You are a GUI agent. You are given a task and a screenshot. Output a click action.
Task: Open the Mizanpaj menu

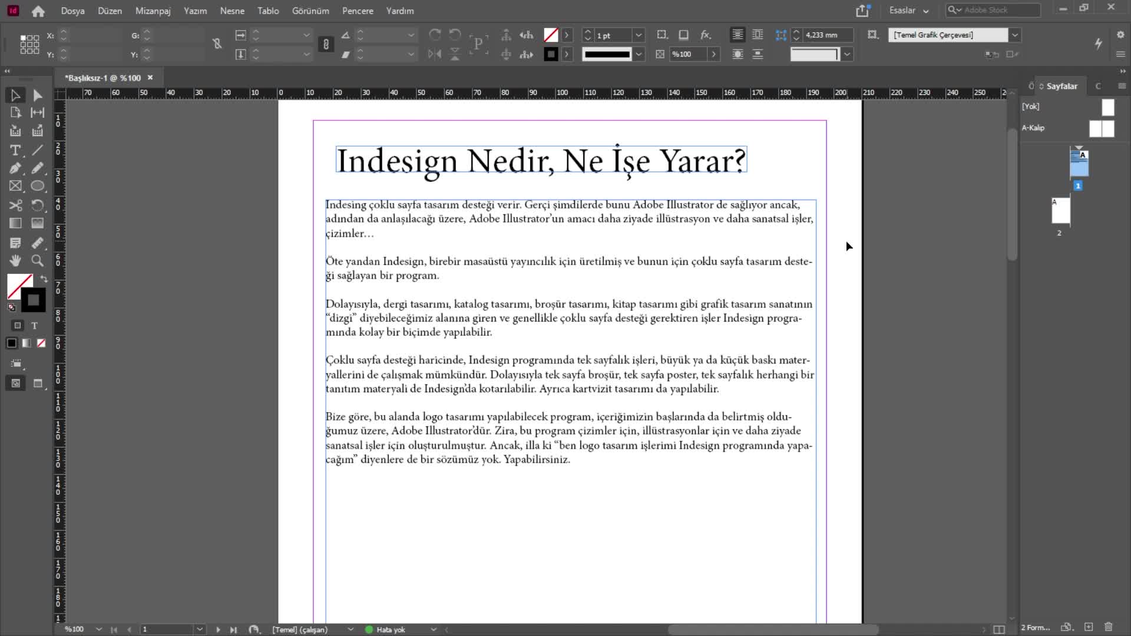click(x=153, y=11)
